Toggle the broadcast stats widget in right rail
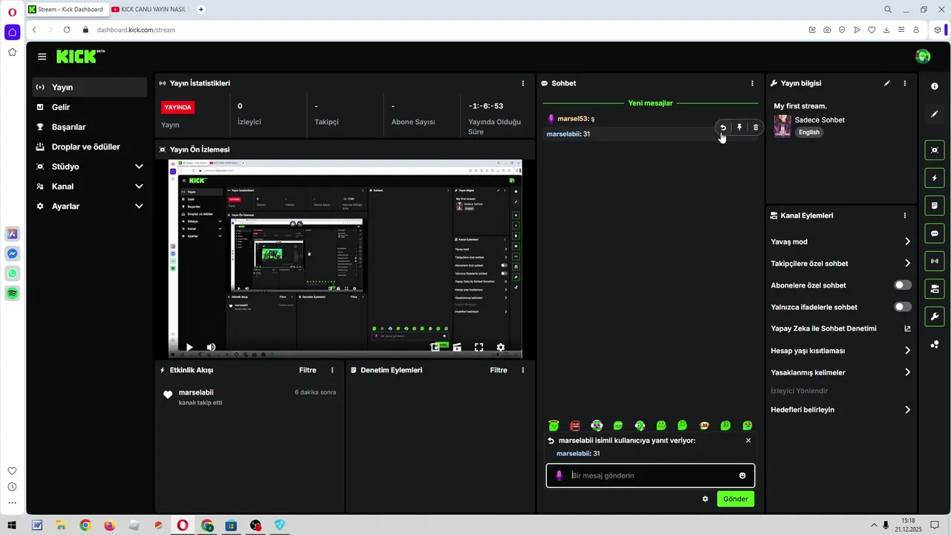Screen dimensions: 951x535 click(935, 261)
